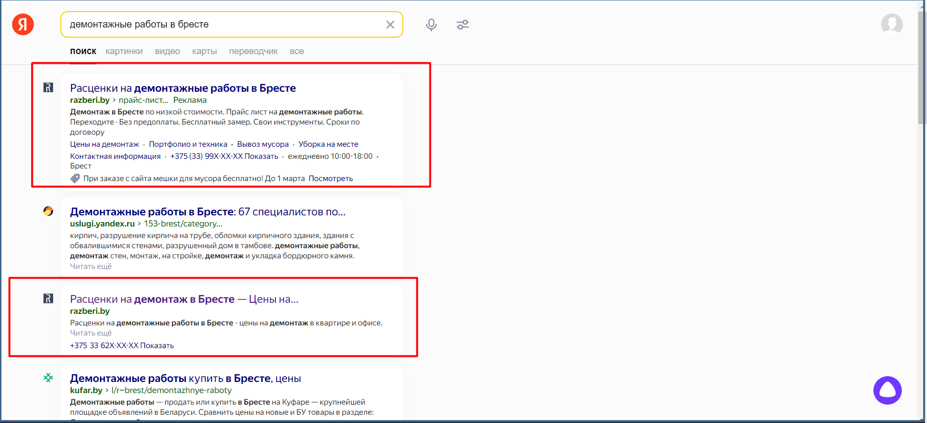Expand Читать ещё under uslugi.yandex result
Screen dimensions: 927x423
point(91,266)
